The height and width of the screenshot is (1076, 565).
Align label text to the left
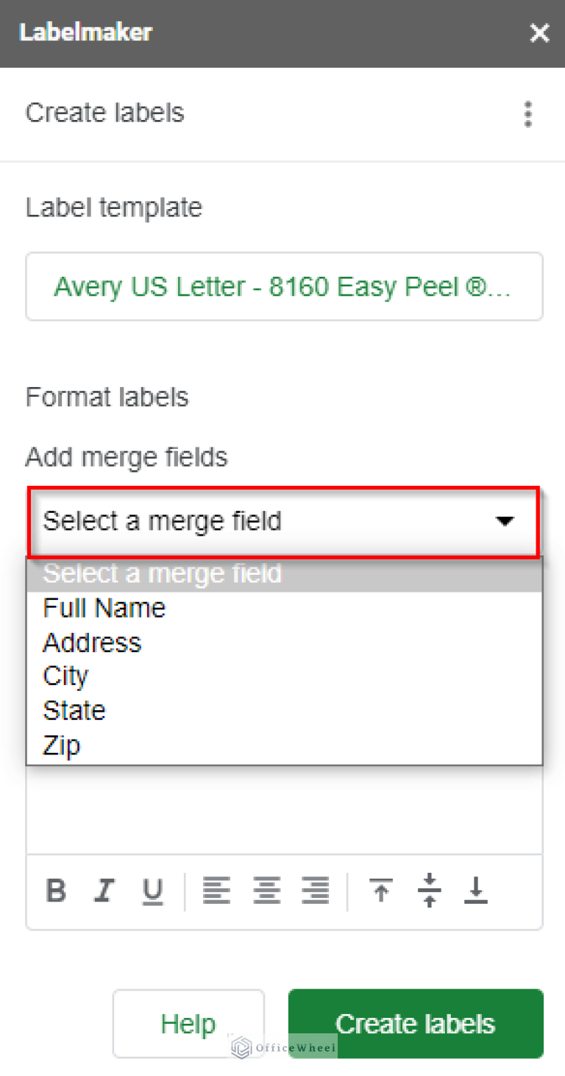[x=217, y=891]
